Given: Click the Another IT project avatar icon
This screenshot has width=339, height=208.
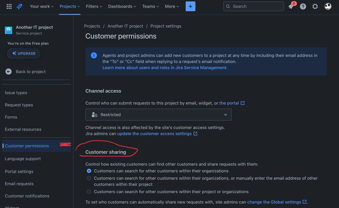Looking at the screenshot, I should (x=8, y=30).
